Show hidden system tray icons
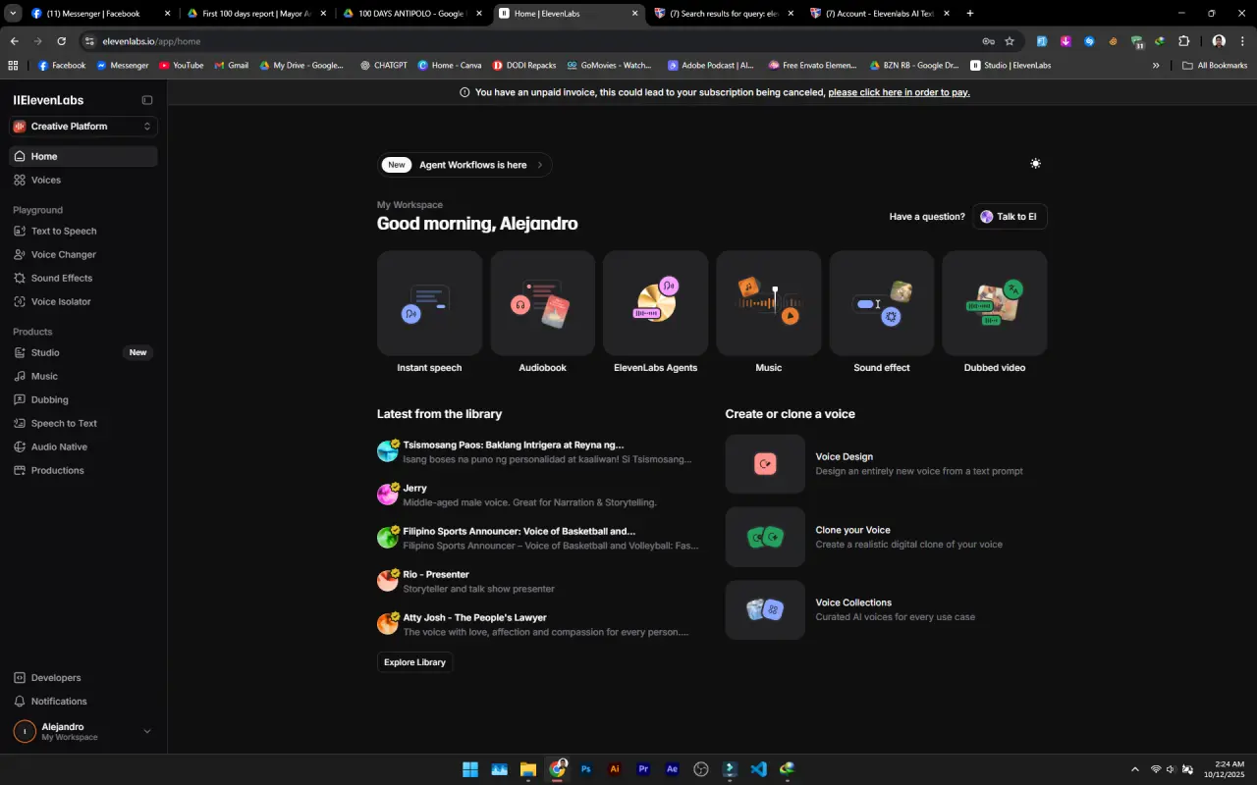Viewport: 1257px width, 785px height. [x=1135, y=769]
